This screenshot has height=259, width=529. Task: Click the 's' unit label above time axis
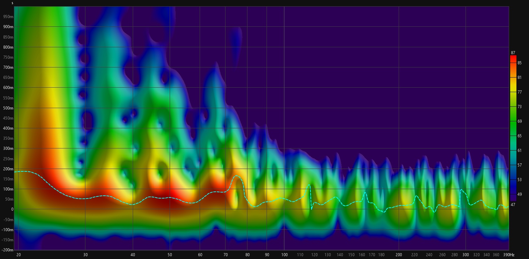tap(12, 3)
